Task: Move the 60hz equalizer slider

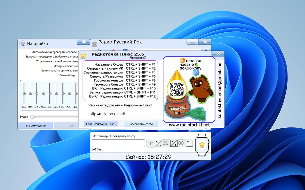Action: 24,94
